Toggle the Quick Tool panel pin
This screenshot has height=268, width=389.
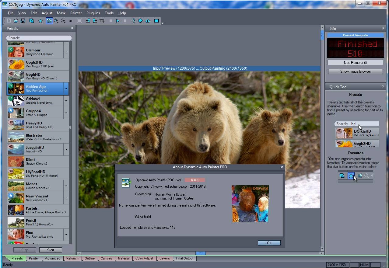(x=383, y=87)
